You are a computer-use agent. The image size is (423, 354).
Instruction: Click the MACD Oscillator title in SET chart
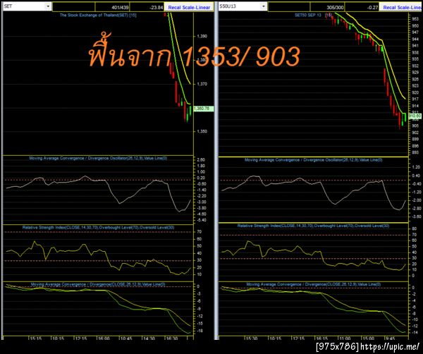[98, 158]
